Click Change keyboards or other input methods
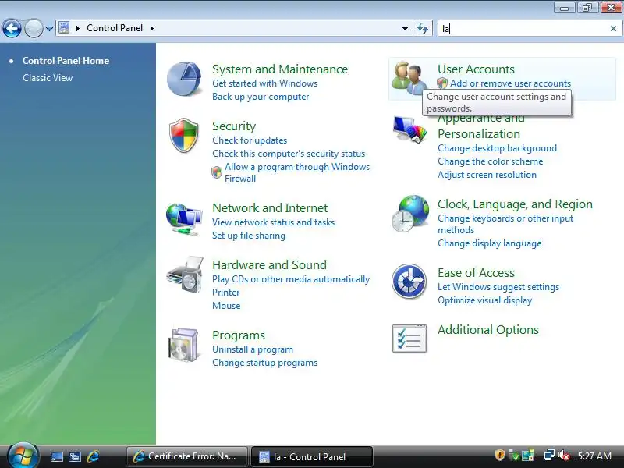624x468 pixels. click(x=505, y=224)
